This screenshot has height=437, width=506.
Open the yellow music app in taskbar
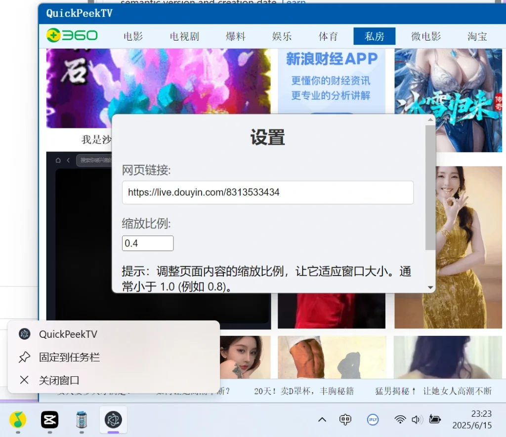point(18,420)
